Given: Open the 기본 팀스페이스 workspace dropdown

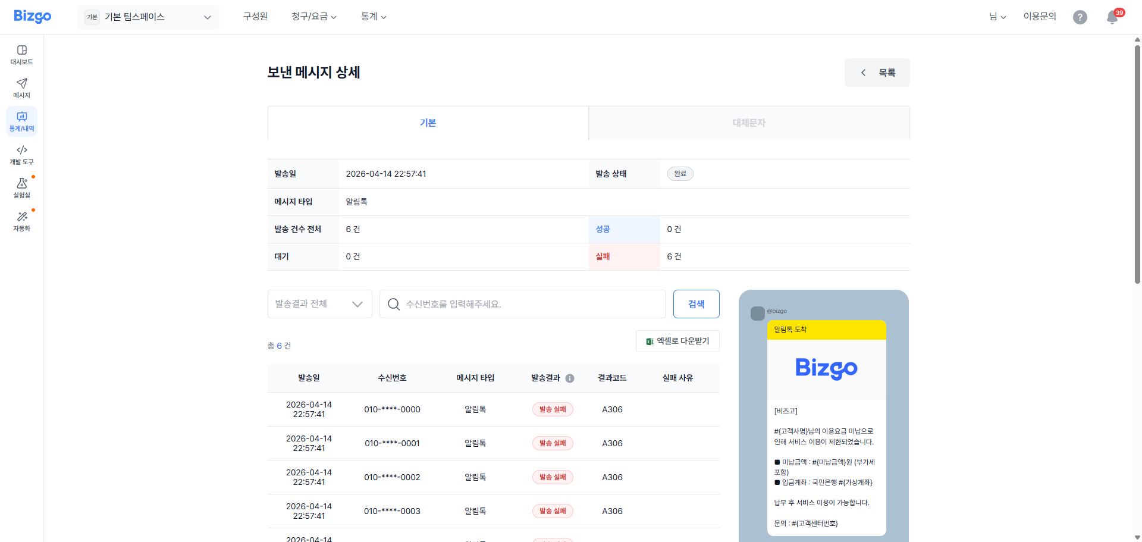Looking at the screenshot, I should pos(148,17).
